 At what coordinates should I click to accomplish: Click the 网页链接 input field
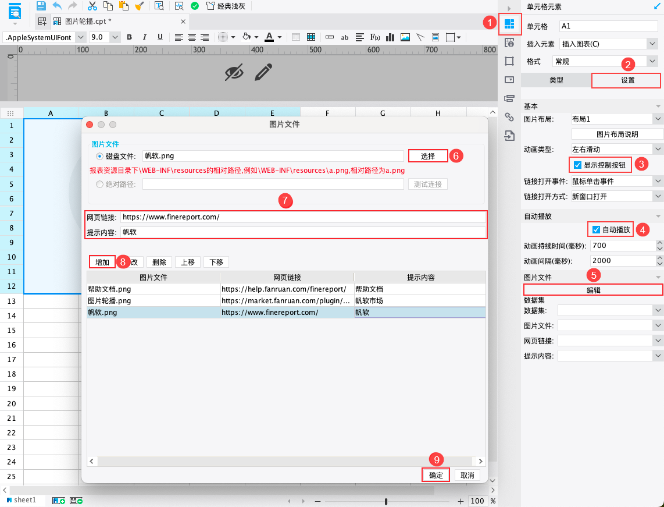(x=303, y=217)
